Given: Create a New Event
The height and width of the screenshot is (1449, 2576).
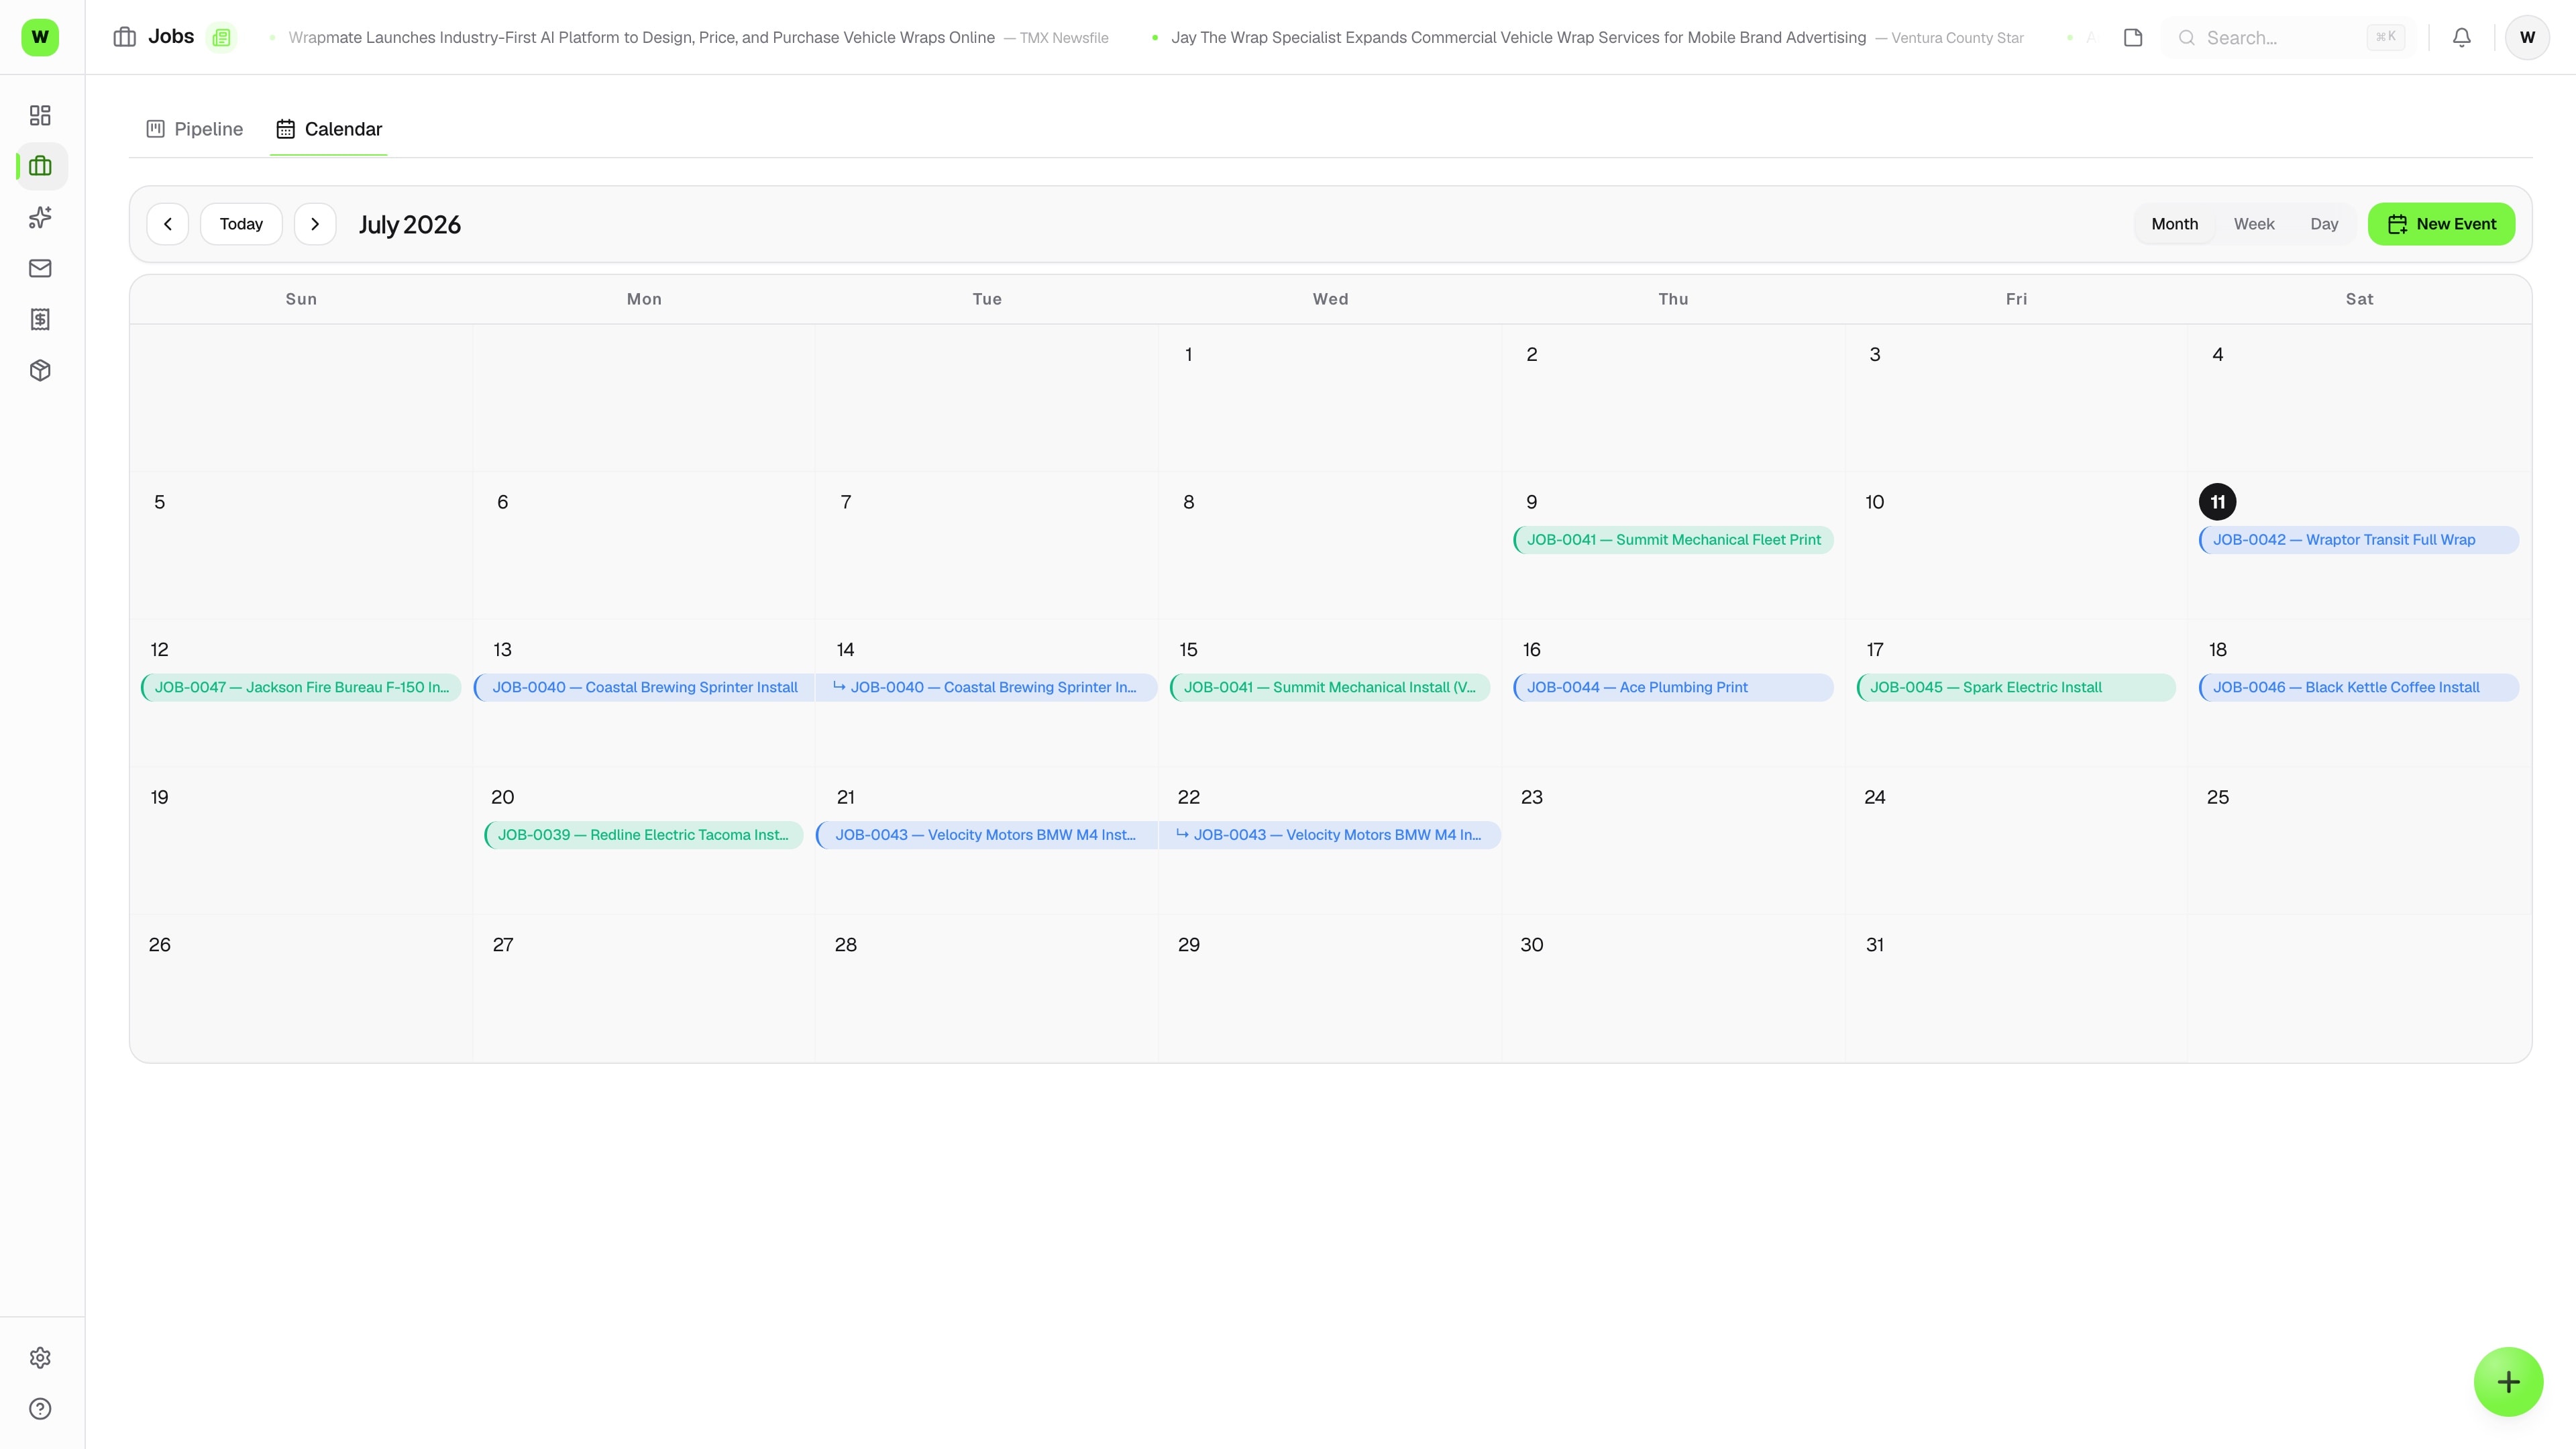Looking at the screenshot, I should pyautogui.click(x=2441, y=224).
